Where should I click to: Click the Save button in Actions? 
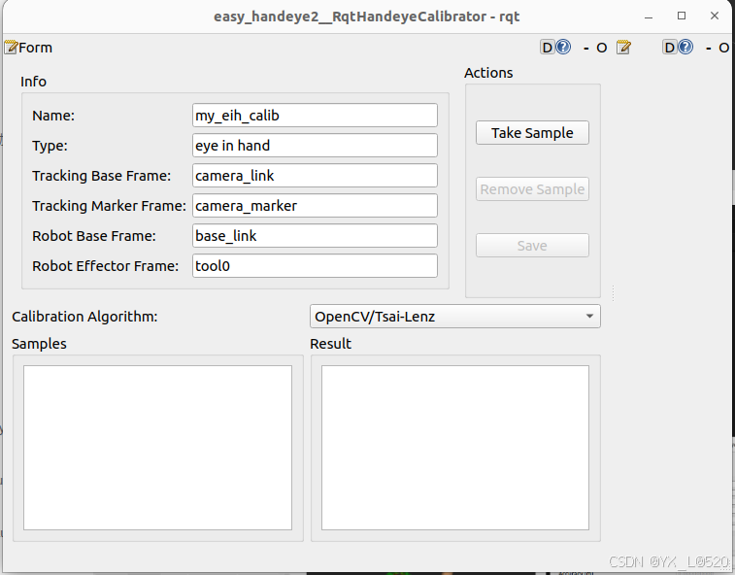[x=532, y=246]
